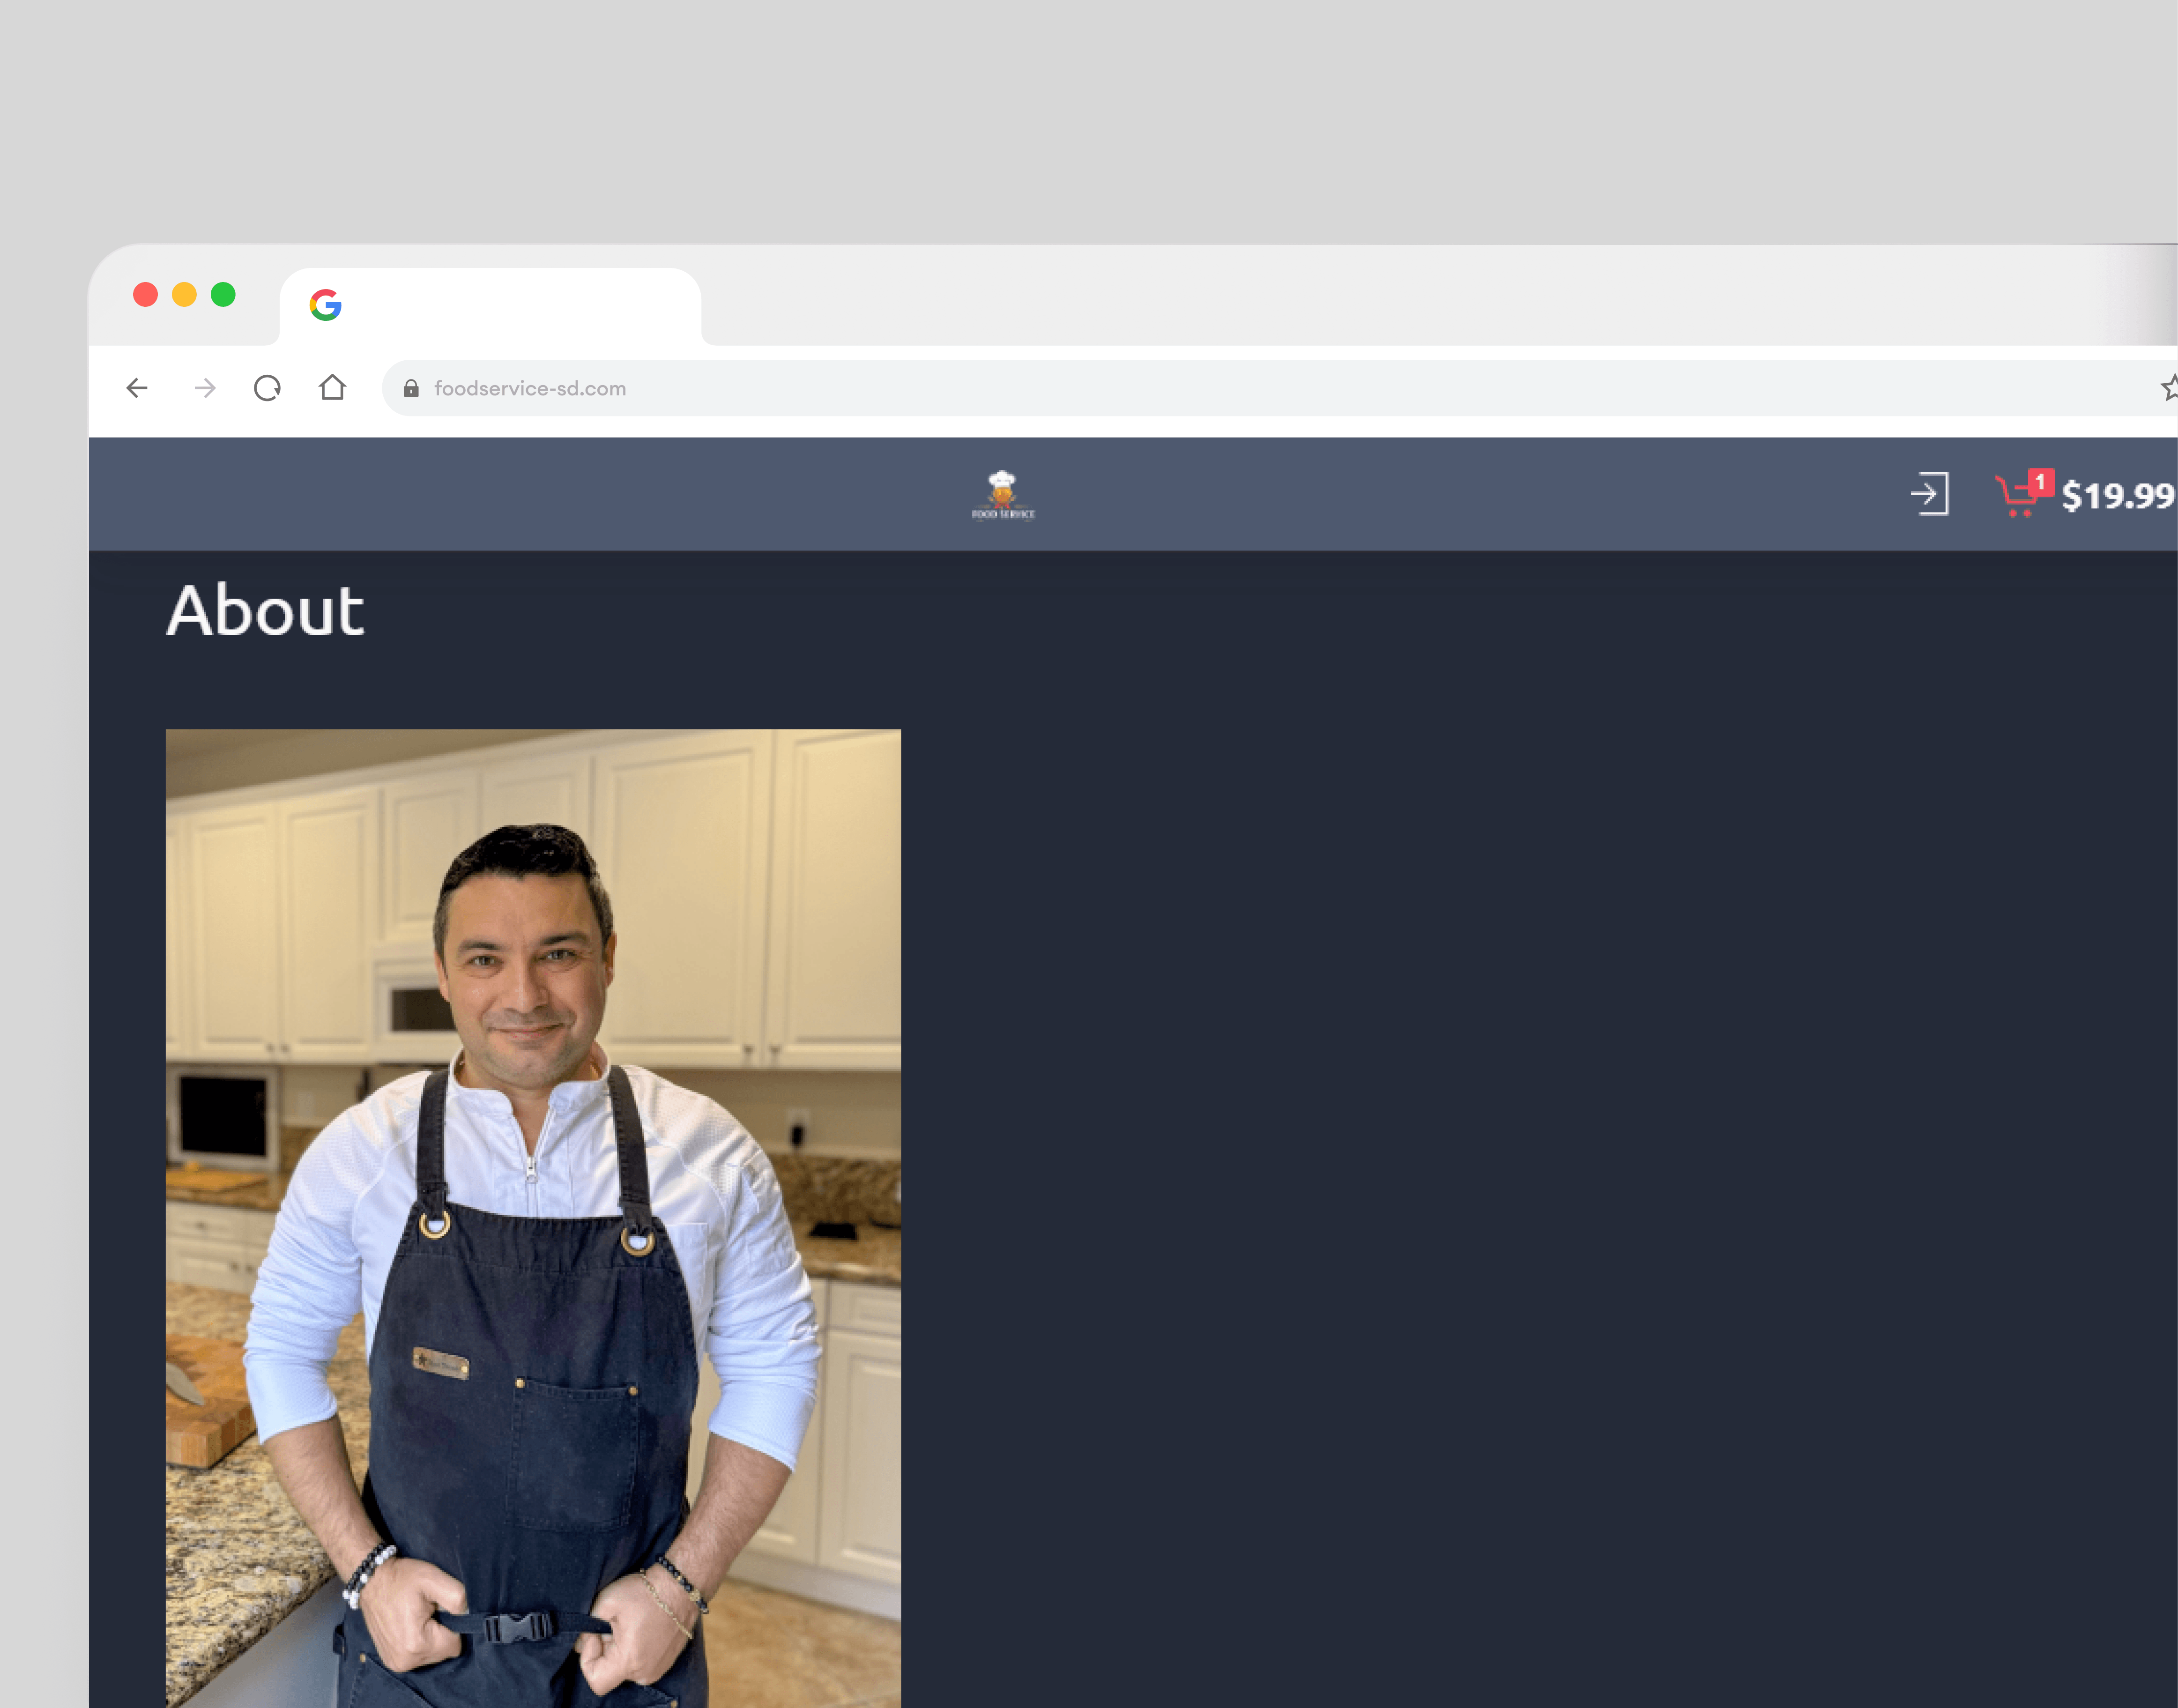Screen dimensions: 2178x1708
Task: Click the cart item count badge
Action: (2040, 481)
